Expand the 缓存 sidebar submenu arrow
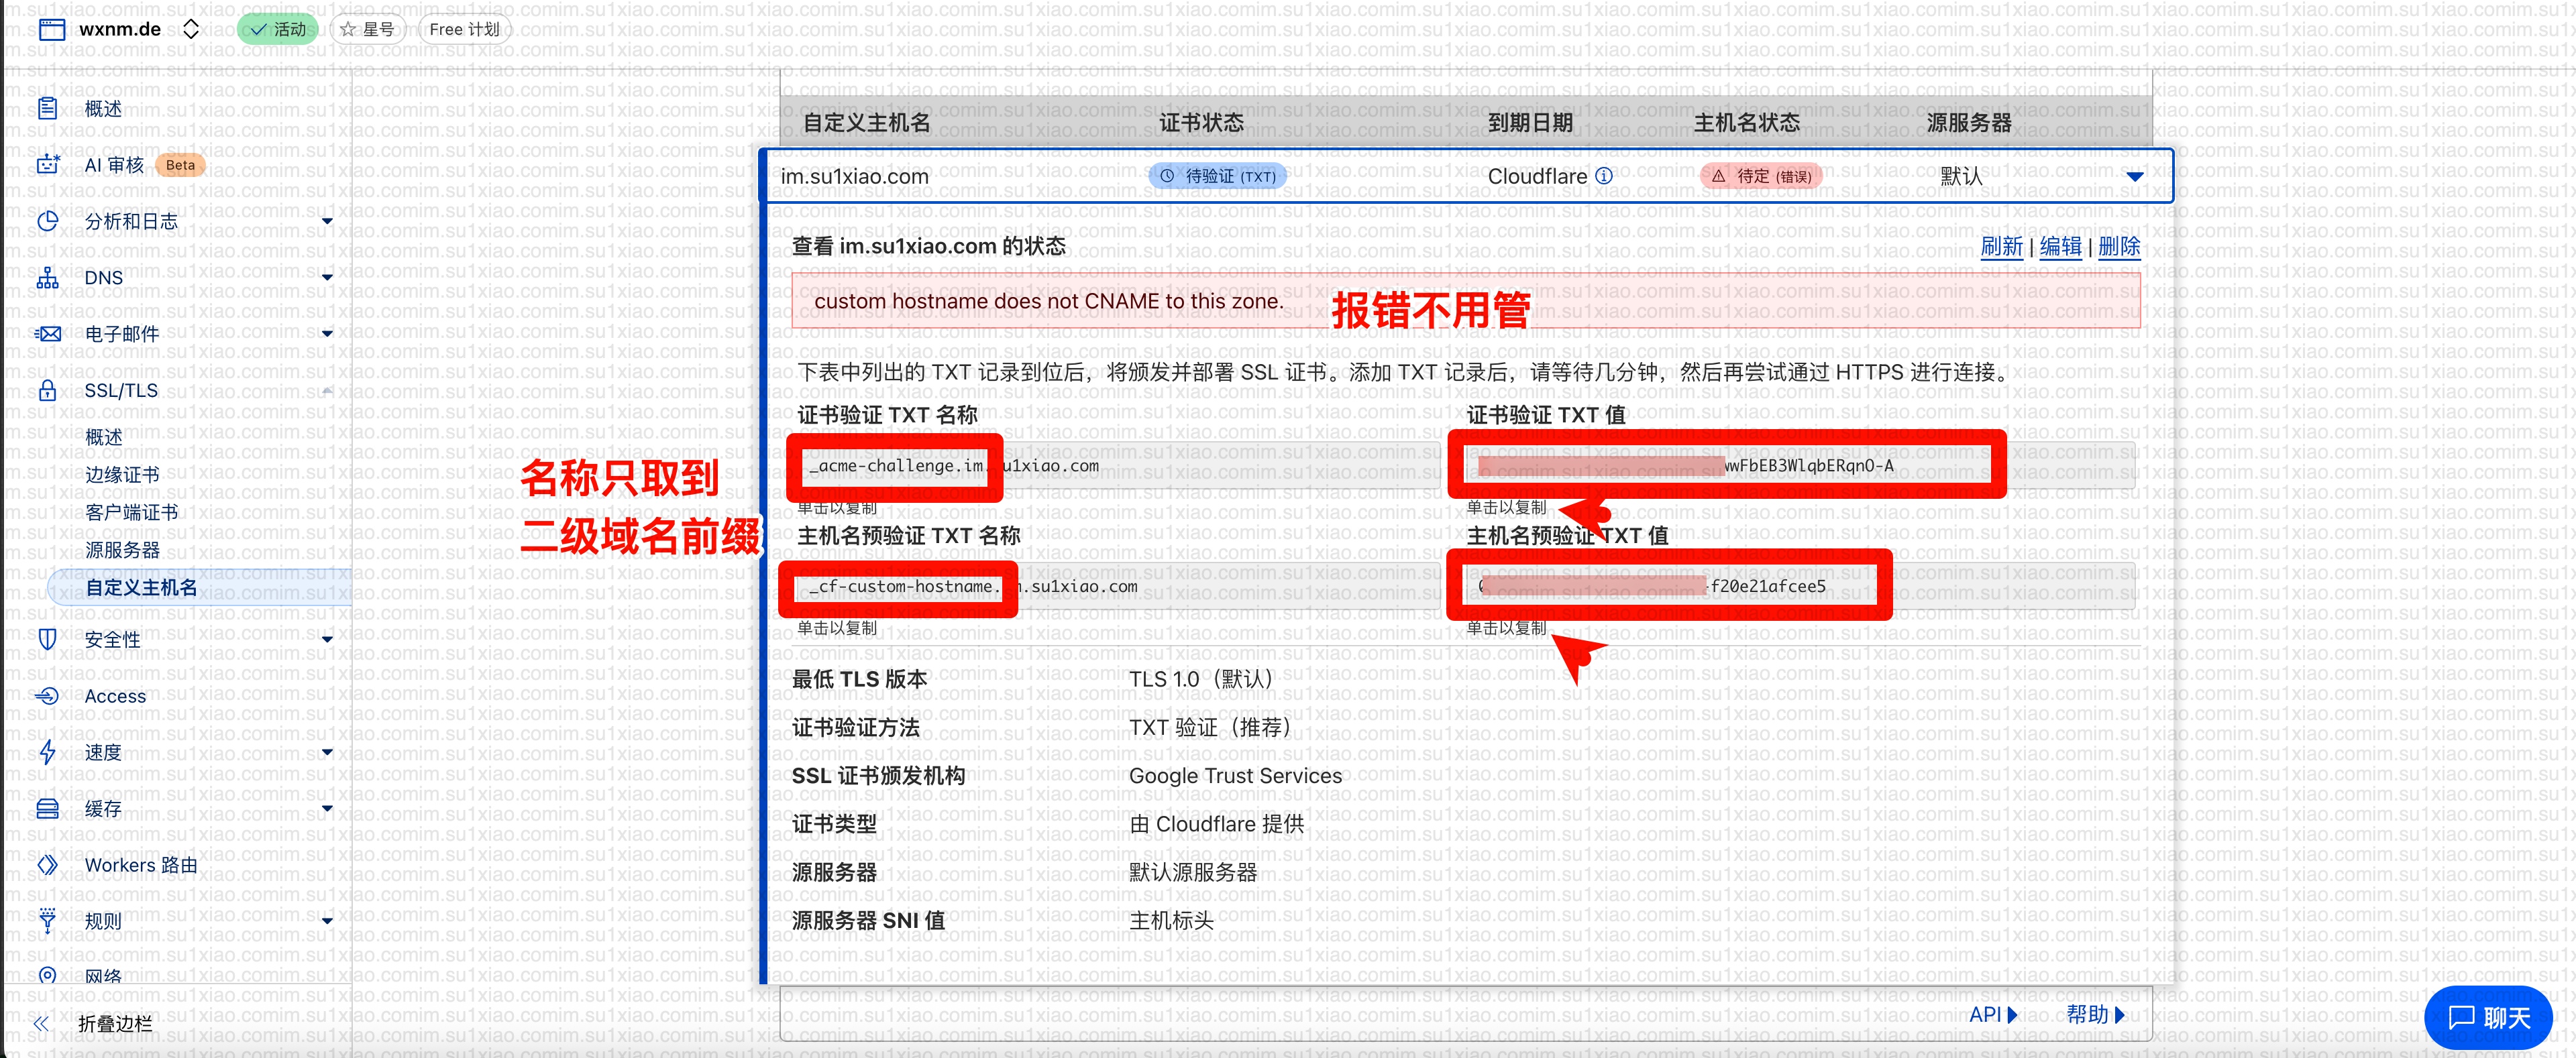Image resolution: width=2576 pixels, height=1058 pixels. coord(327,809)
